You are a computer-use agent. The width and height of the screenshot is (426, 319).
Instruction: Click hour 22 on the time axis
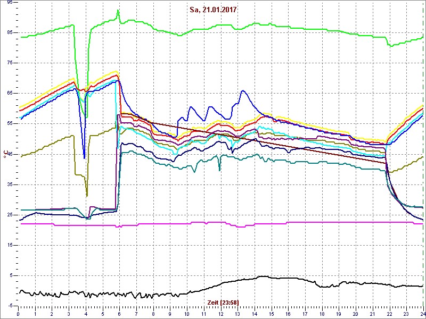pos(390,314)
